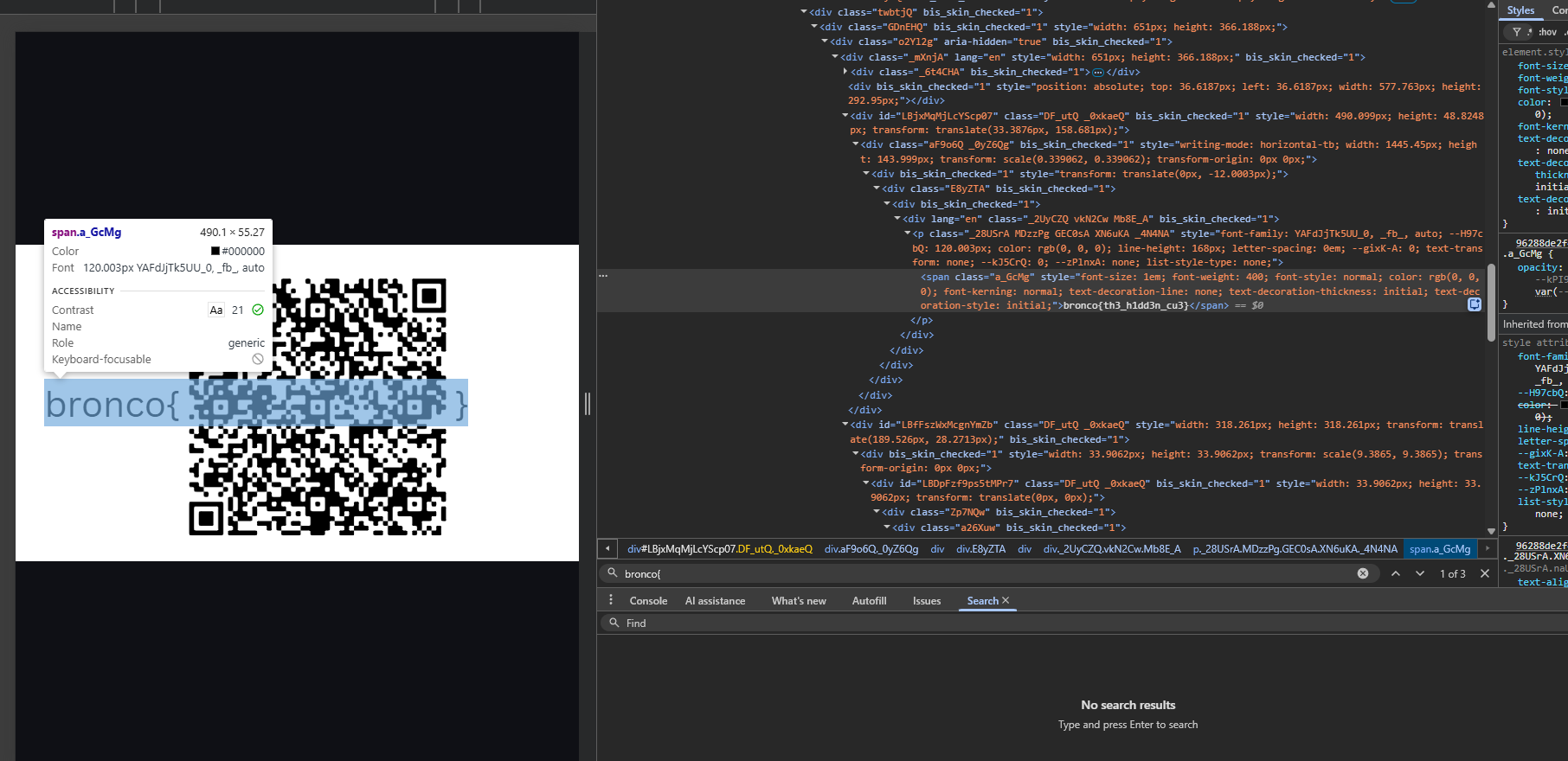Screen dimensions: 1568x761
Task: Expand the div._6t4CHA node
Action: tap(845, 72)
